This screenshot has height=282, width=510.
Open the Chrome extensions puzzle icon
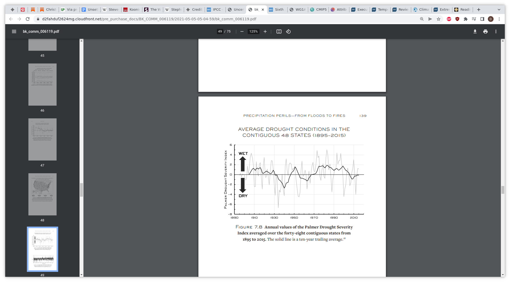point(466,19)
